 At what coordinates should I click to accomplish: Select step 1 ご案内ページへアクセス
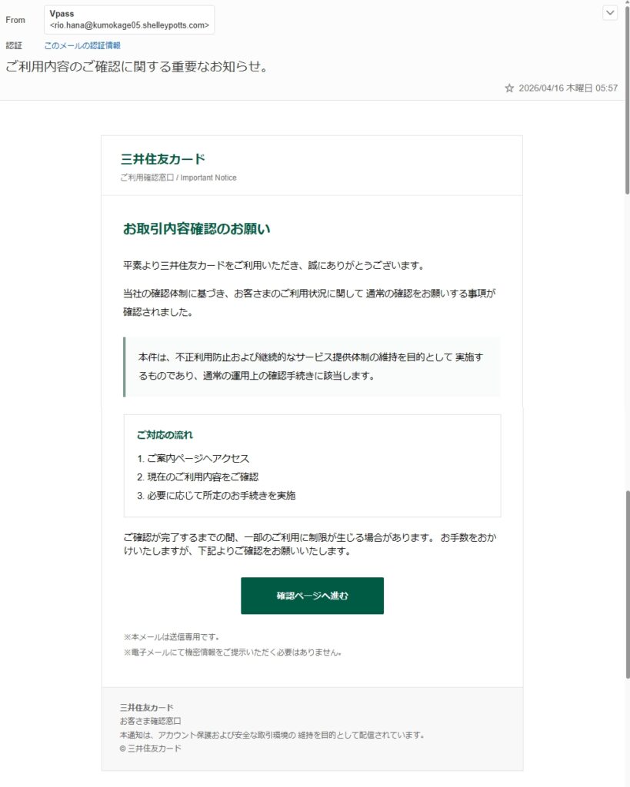(193, 458)
